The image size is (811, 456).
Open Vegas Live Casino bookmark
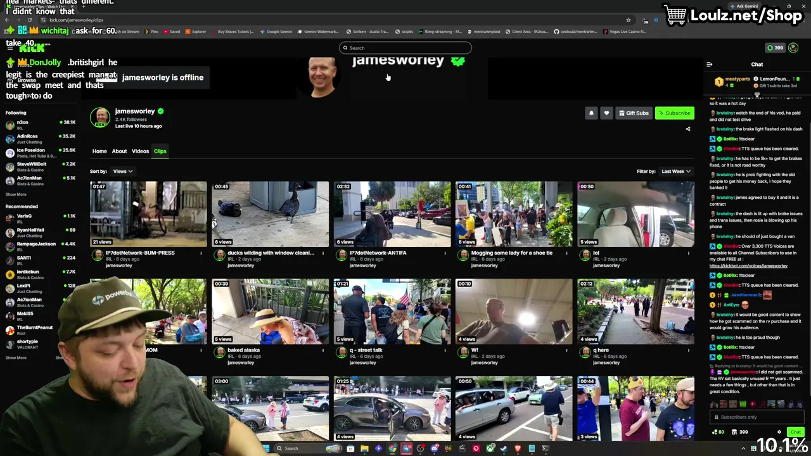tap(623, 31)
